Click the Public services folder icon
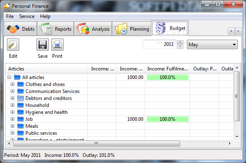 click(20, 133)
